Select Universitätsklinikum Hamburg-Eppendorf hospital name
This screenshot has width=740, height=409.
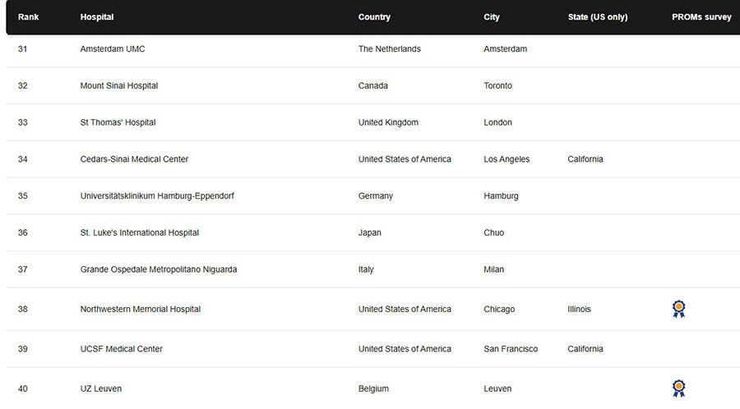pyautogui.click(x=157, y=196)
